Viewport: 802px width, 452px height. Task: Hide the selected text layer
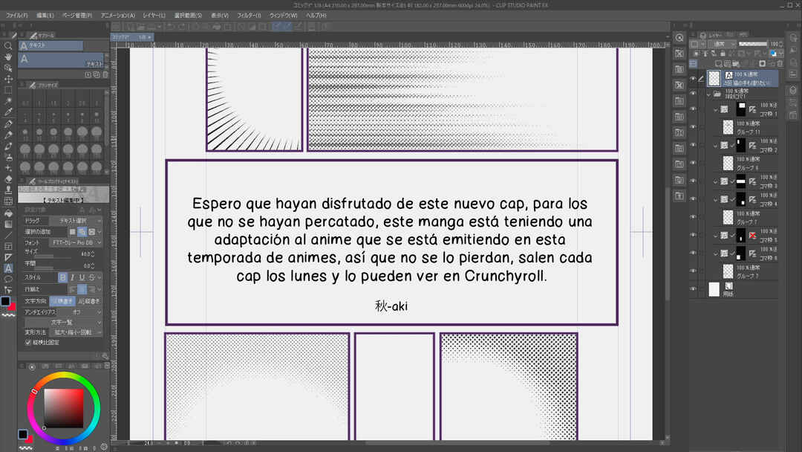click(693, 78)
